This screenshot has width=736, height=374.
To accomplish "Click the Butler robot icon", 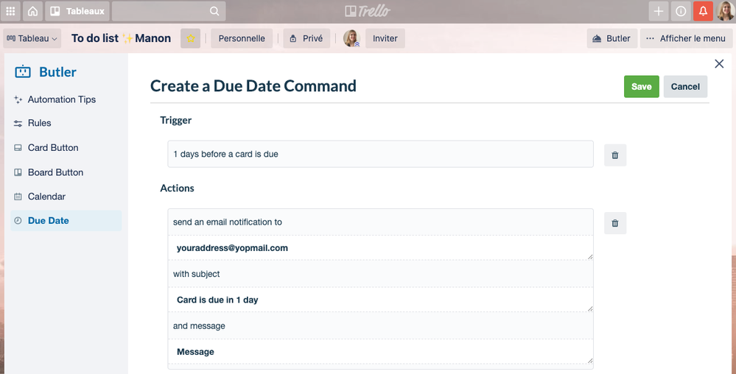I will coord(23,72).
